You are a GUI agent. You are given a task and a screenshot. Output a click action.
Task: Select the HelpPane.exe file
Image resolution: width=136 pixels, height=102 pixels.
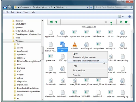point(98,34)
